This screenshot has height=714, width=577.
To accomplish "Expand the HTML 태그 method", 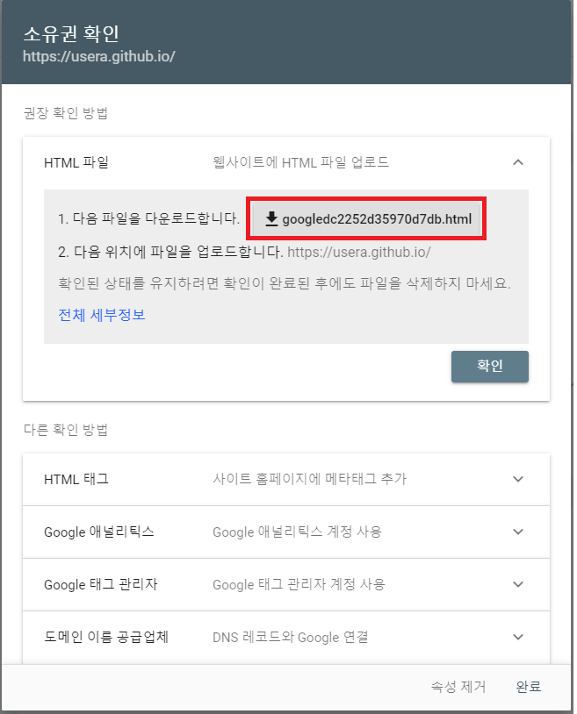I will tap(286, 479).
